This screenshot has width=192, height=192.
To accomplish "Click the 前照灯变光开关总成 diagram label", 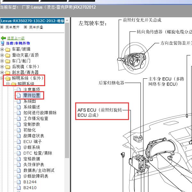I will click(x=142, y=20).
